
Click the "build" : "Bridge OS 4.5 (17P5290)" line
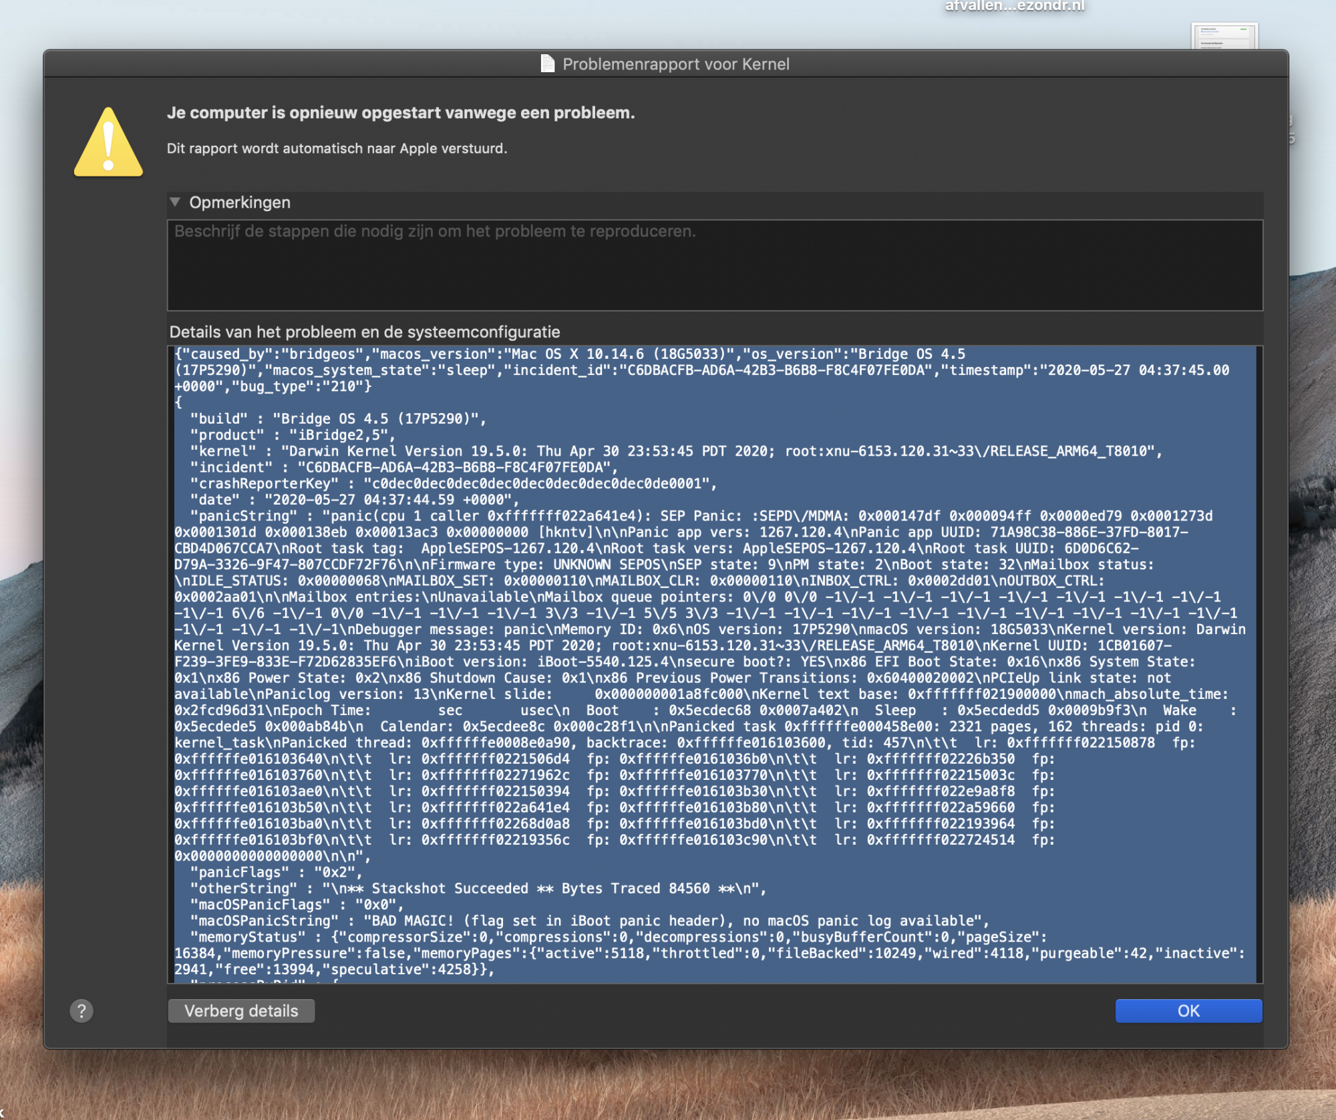[x=338, y=419]
